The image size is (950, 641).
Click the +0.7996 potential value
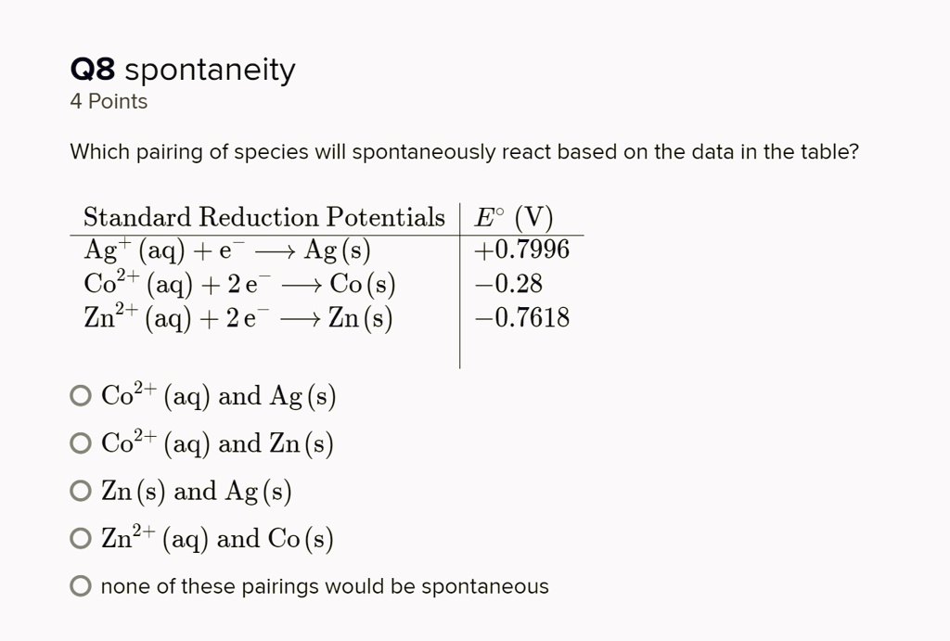coord(521,249)
